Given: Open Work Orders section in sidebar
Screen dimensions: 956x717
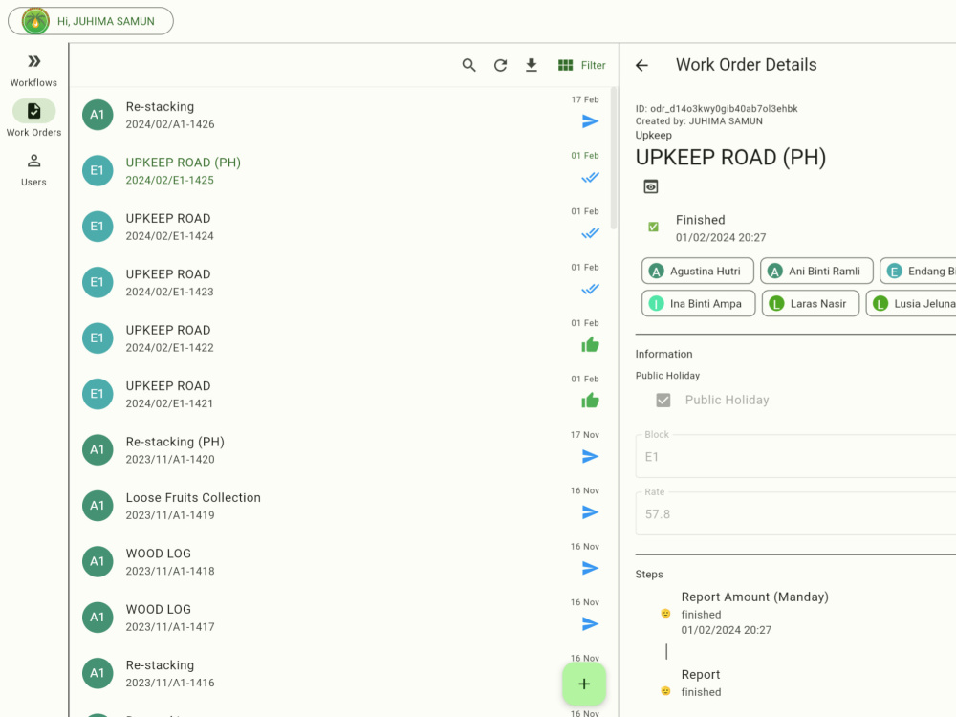Looking at the screenshot, I should tap(33, 119).
